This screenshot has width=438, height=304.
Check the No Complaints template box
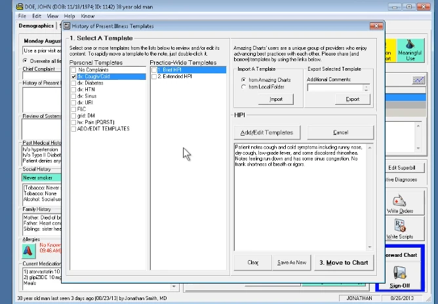(x=73, y=70)
